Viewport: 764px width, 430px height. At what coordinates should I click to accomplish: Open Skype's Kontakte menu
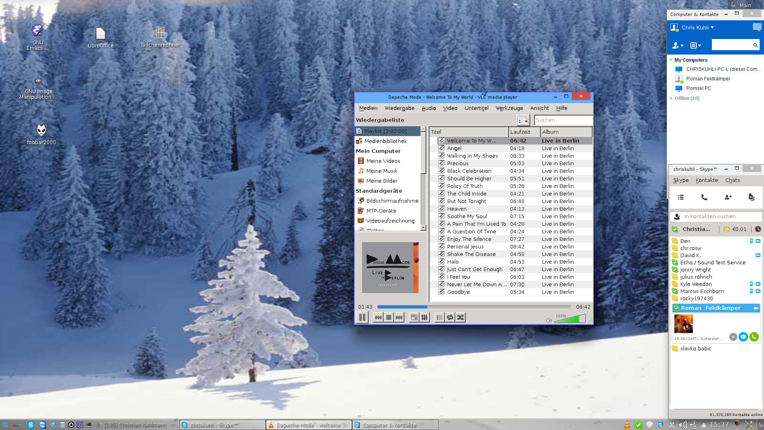(x=707, y=180)
